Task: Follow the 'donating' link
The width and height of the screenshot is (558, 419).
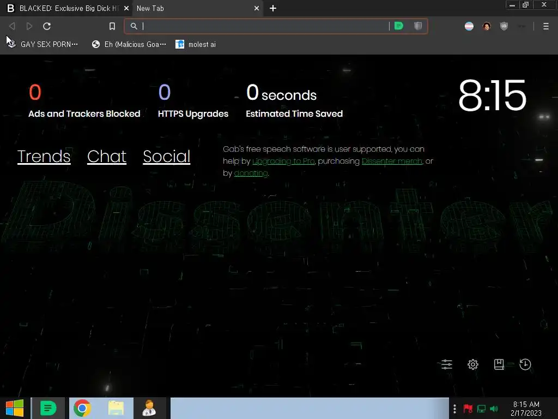Action: click(251, 173)
